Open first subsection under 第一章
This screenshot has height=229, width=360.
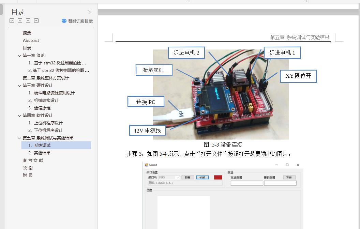(57, 63)
